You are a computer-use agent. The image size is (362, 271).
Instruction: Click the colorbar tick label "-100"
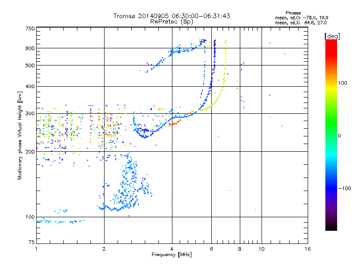coord(344,188)
